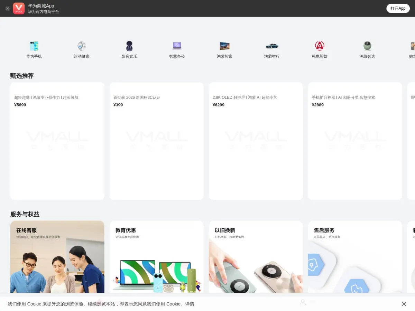
Task: Open the ¥399 新国标3C认证 product card
Action: [157, 141]
